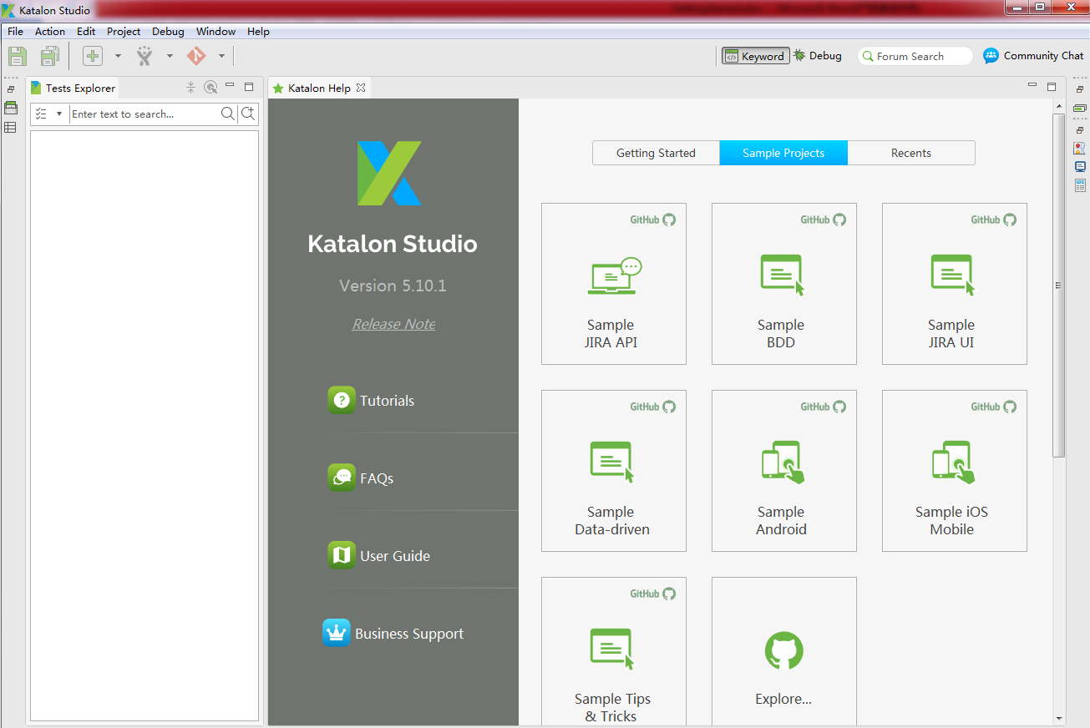Open the Help menu
Screen dimensions: 1090x728
(258, 31)
